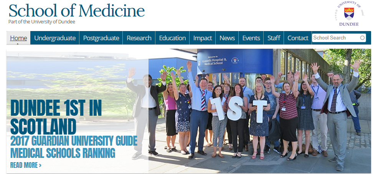Image resolution: width=373 pixels, height=174 pixels.
Task: Open the Contact page
Action: [298, 38]
